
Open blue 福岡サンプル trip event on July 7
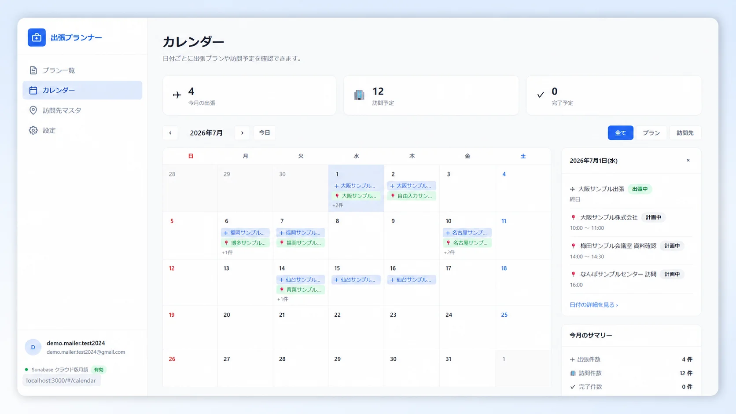point(301,233)
